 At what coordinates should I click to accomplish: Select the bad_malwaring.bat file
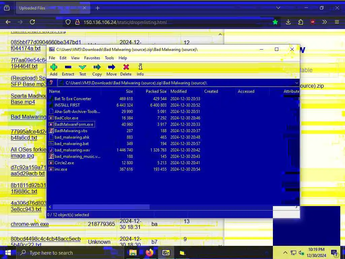click(x=71, y=144)
